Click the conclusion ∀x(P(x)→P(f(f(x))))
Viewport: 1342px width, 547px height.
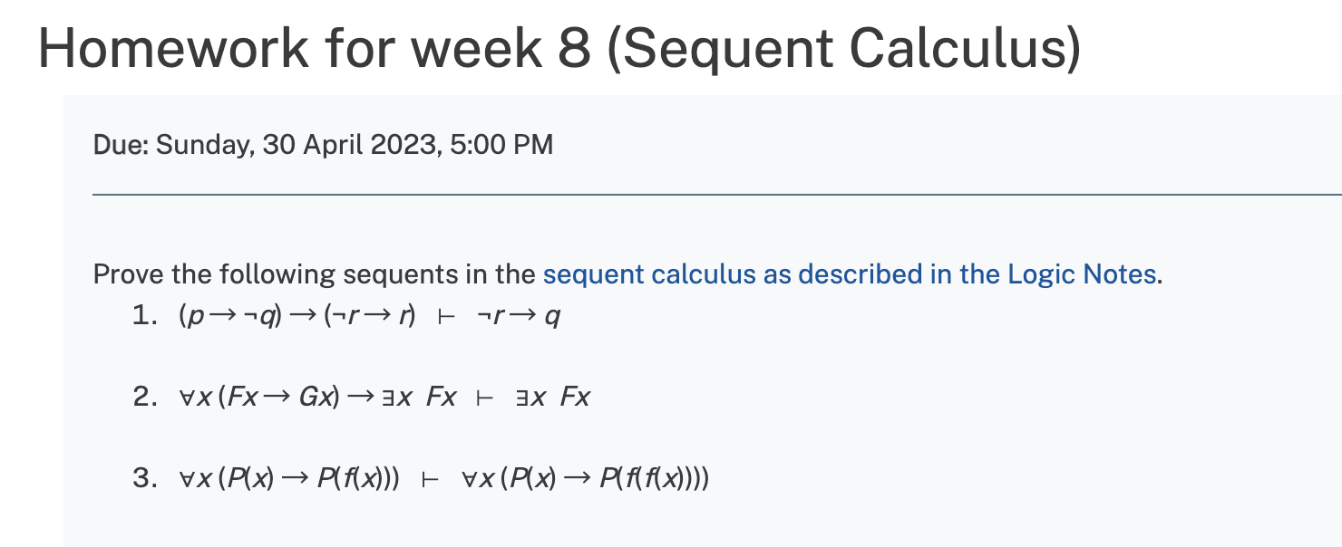585,477
